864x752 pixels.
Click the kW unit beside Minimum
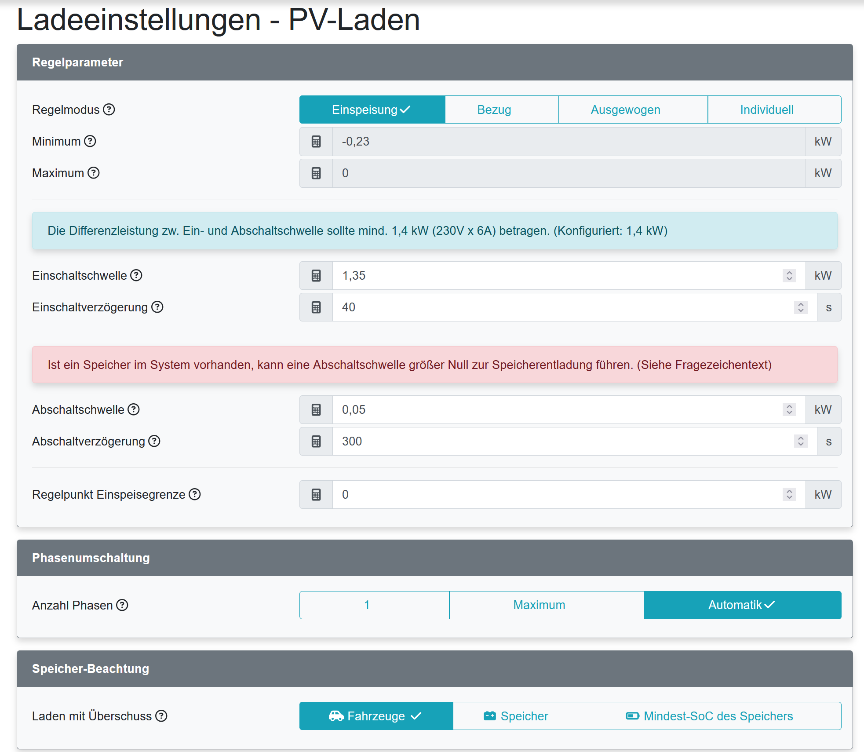tap(823, 142)
